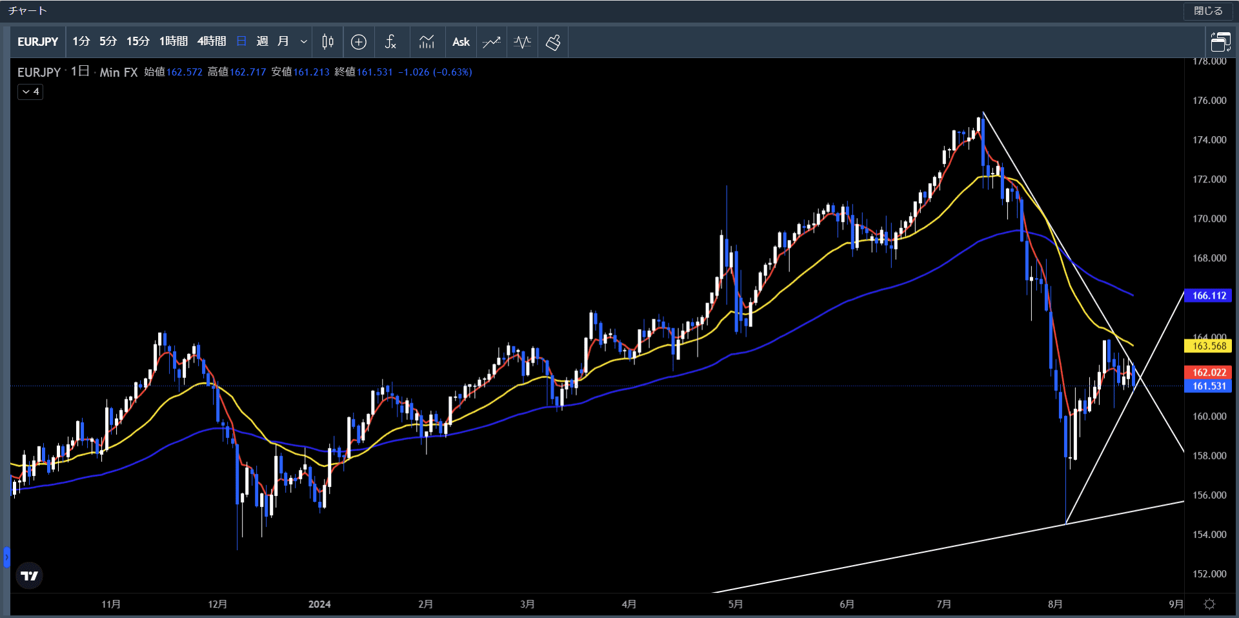1239x618 pixels.
Task: Open the EURJPY symbol selector
Action: [38, 42]
